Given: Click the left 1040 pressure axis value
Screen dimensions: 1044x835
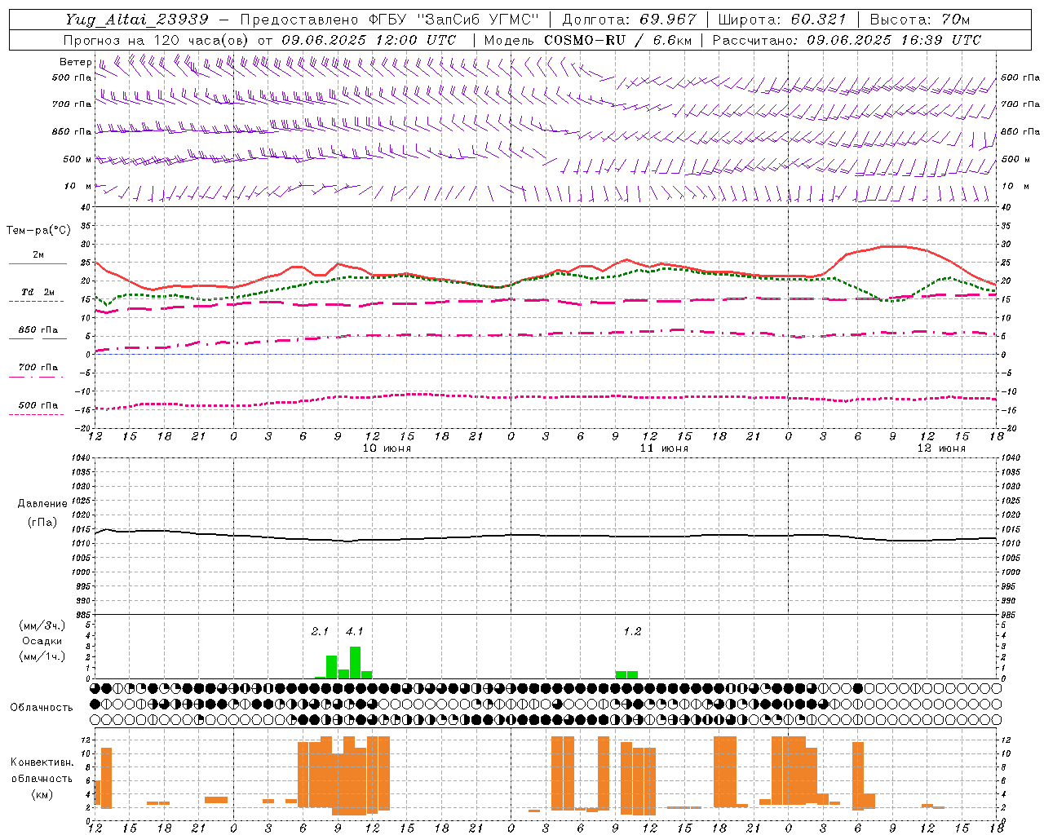Looking at the screenshot, I should coord(79,457).
